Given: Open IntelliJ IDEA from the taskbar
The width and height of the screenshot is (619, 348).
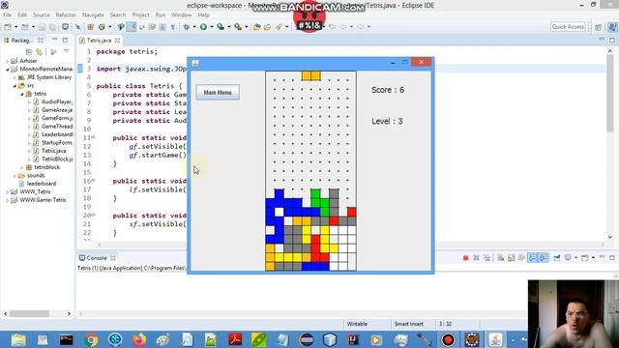Looking at the screenshot, I should click(353, 339).
